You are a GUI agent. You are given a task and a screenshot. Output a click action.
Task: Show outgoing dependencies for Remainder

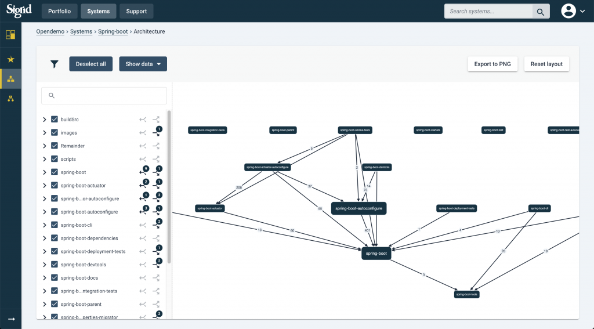coord(156,146)
